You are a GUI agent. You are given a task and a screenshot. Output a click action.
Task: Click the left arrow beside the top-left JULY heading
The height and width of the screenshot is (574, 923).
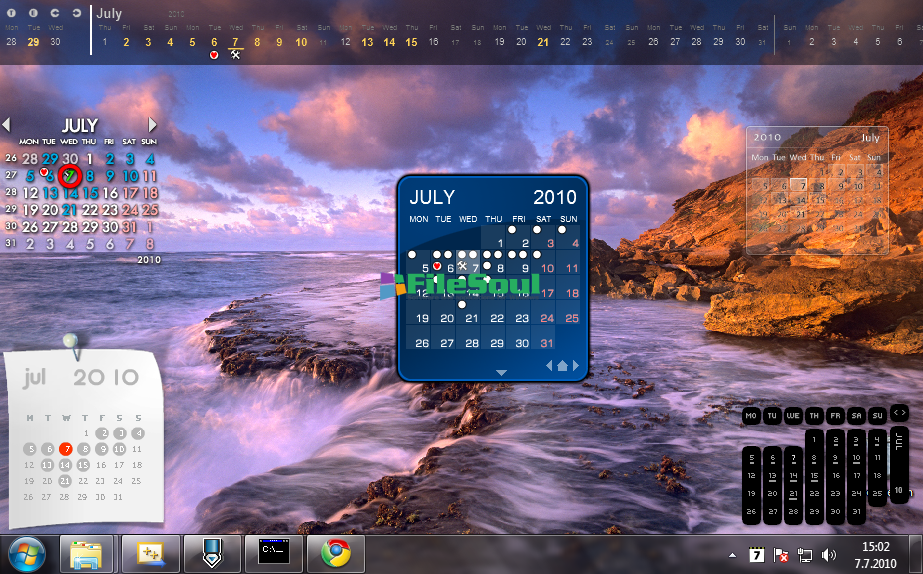click(x=6, y=125)
